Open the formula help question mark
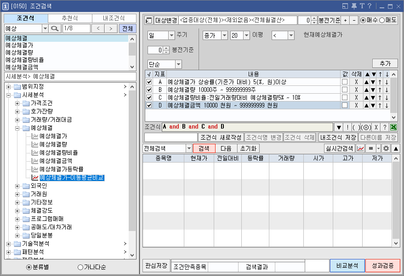Image resolution: width=404 pixels, height=276 pixels. click(385, 127)
